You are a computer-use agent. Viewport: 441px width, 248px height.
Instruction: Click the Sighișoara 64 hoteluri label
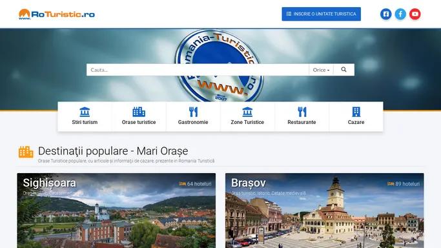pos(199,184)
